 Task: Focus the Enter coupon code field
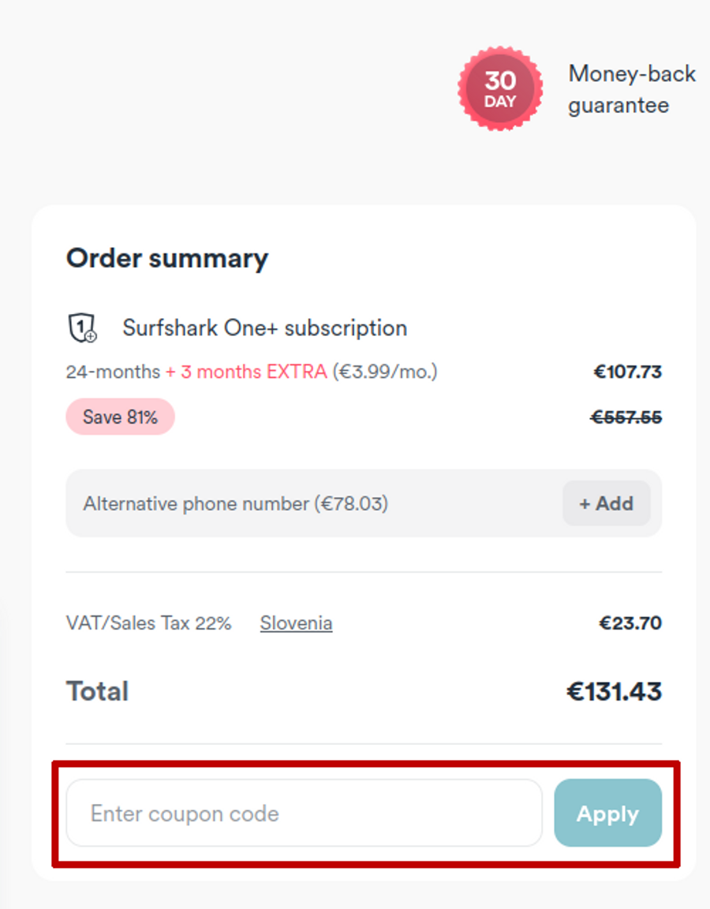point(304,814)
